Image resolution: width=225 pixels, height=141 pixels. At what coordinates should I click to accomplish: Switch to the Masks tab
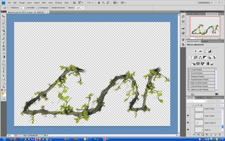tap(205, 41)
